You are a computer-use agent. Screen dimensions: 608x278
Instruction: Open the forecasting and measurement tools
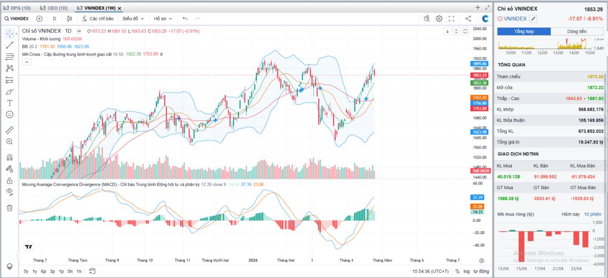(10, 80)
